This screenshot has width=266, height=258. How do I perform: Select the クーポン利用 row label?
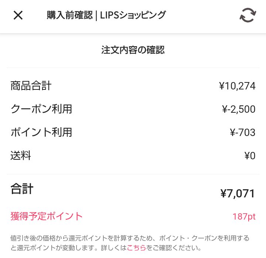click(41, 109)
